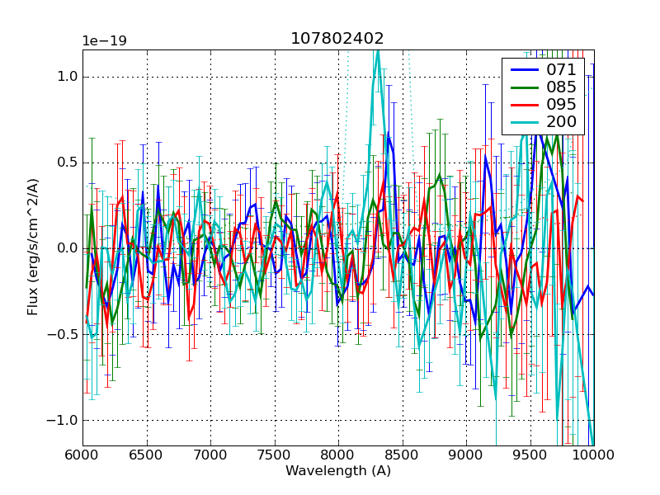Viewport: 660px width, 495px height.
Task: Click the 0.0 y-axis tick label
Action: [x=66, y=248]
